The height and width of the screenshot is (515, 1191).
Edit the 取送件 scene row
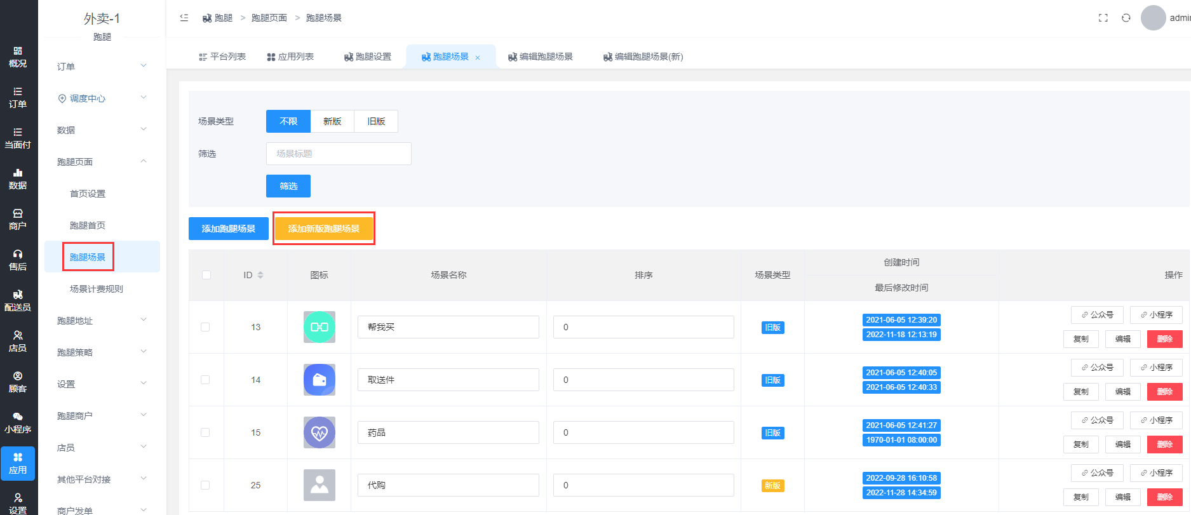point(1123,392)
